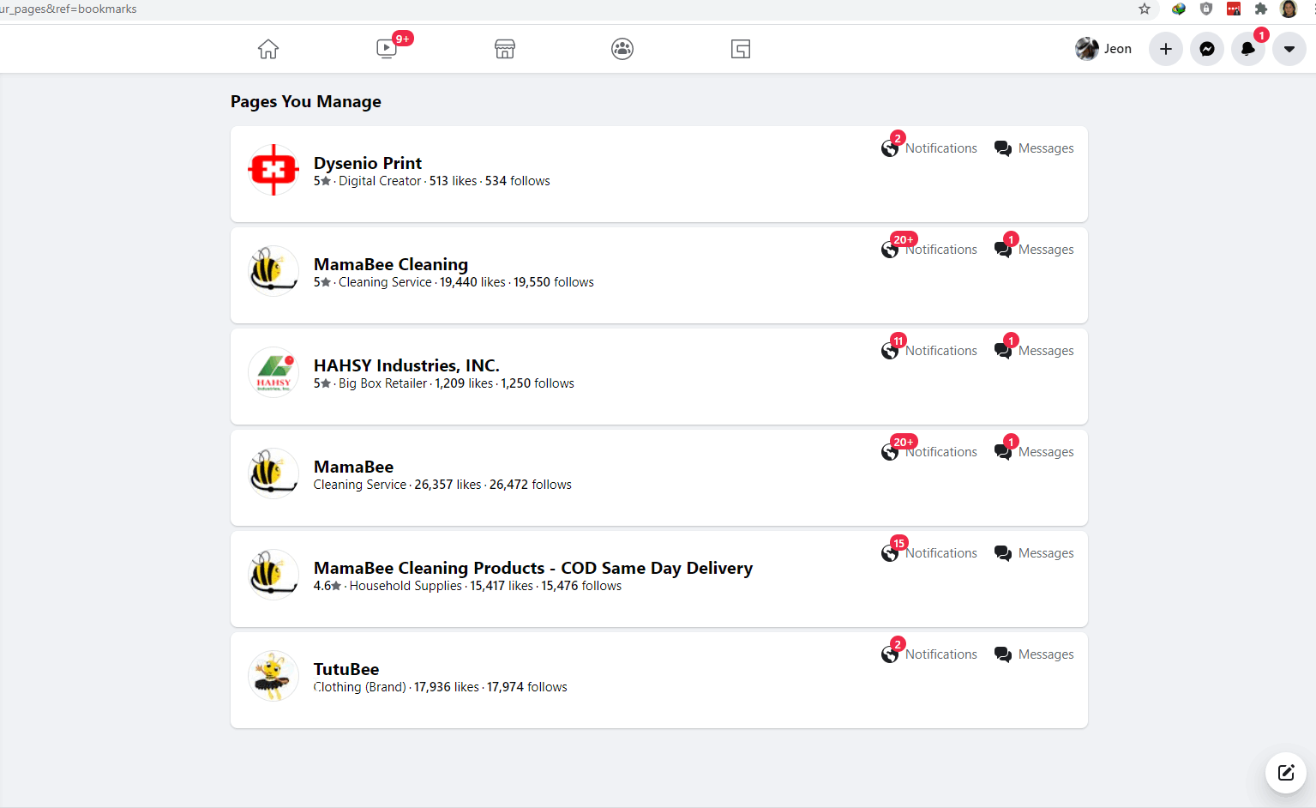Click the Dysenio Print red logo thumbnail

273,170
